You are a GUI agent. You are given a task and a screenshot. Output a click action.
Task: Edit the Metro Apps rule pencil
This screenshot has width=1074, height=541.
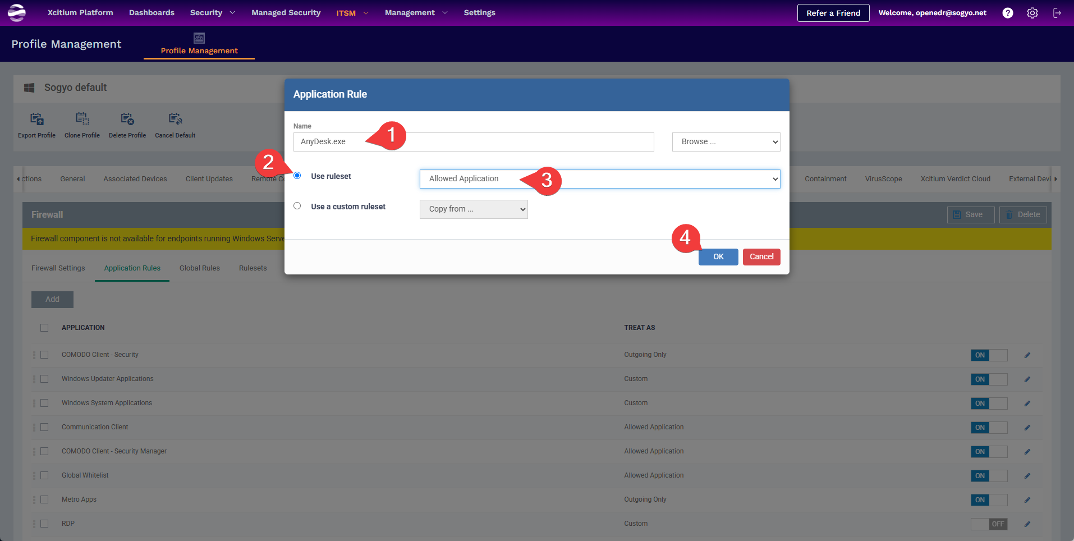(x=1027, y=500)
